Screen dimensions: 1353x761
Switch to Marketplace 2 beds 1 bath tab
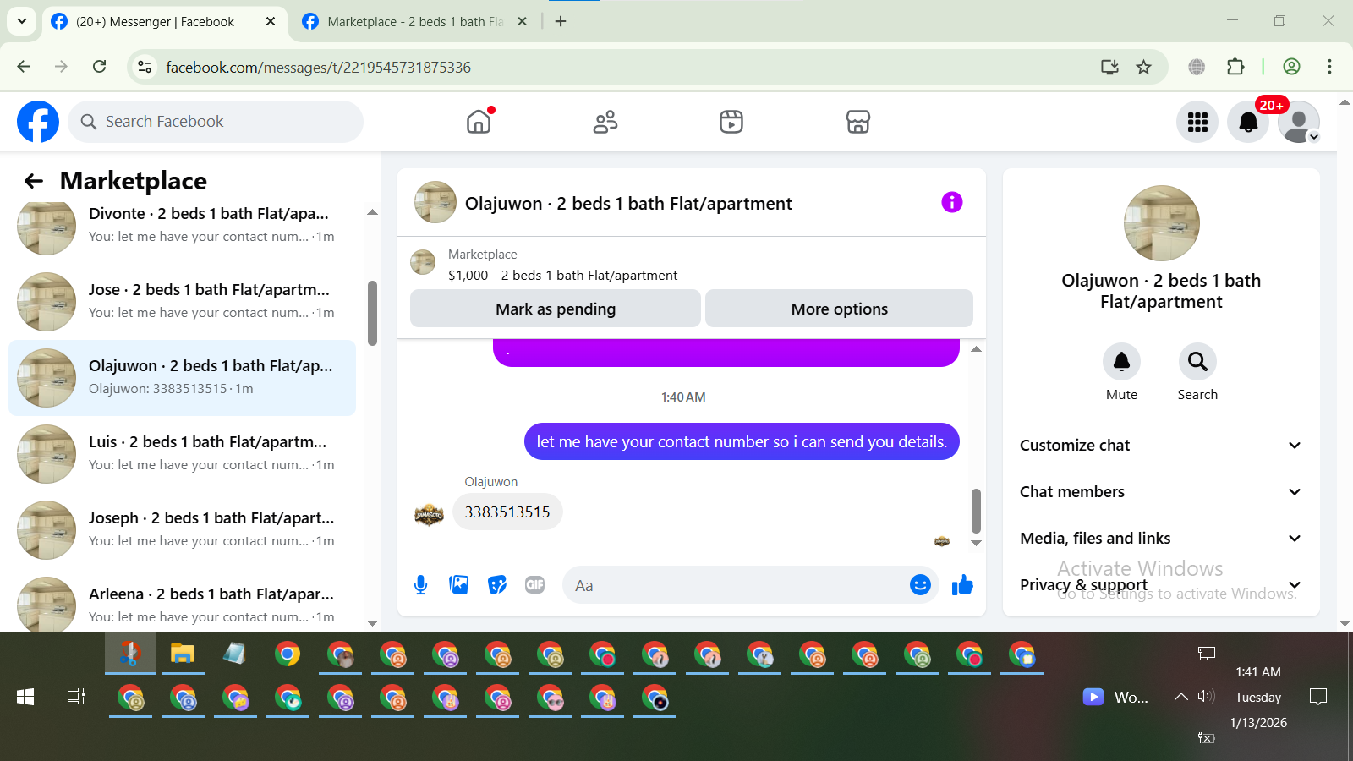(x=414, y=21)
